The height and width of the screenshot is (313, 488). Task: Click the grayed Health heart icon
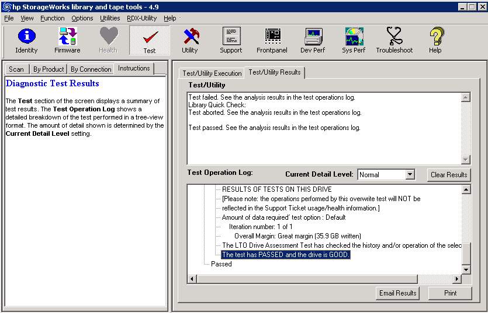(x=108, y=40)
